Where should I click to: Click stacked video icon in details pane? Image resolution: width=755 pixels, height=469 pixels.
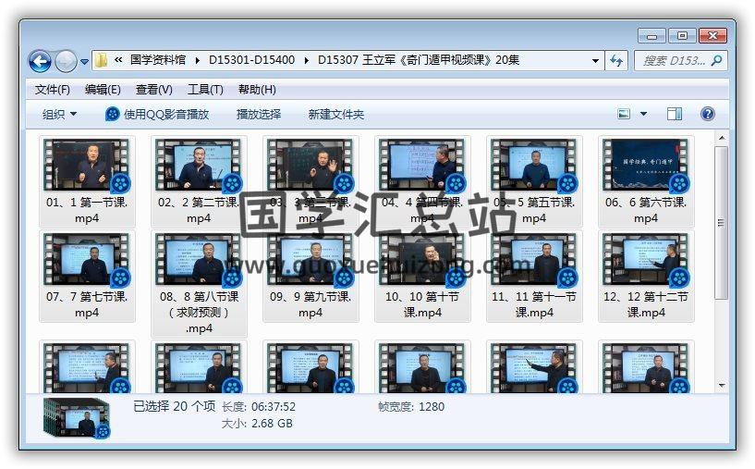click(x=77, y=417)
